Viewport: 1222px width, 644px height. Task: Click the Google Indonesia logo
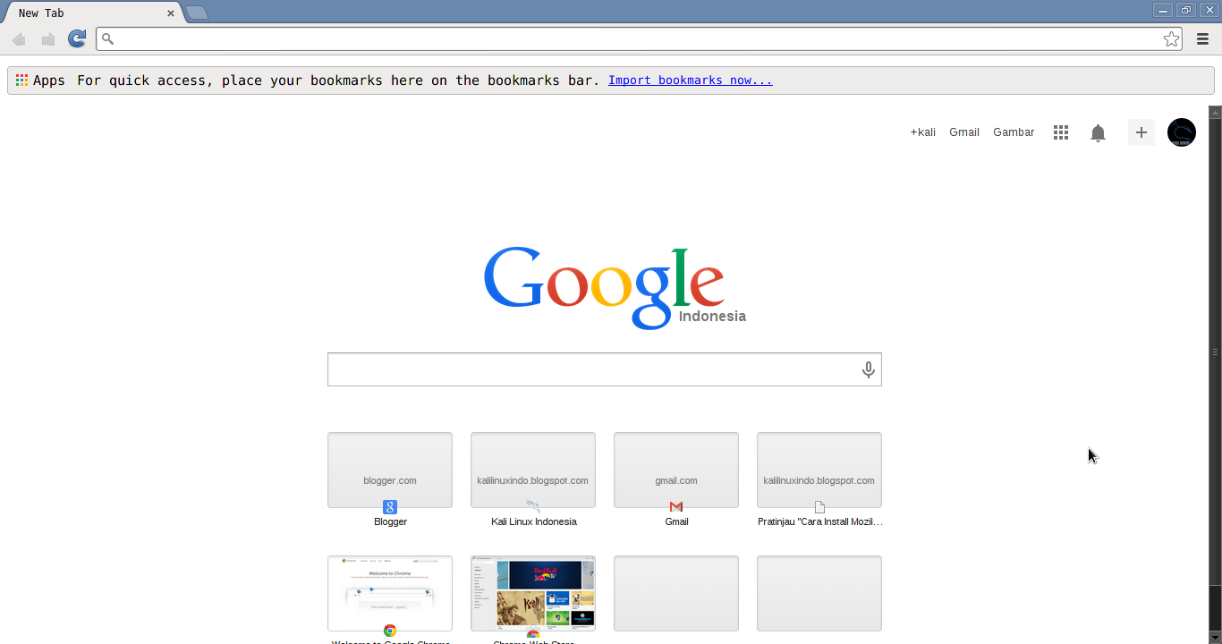pos(615,287)
